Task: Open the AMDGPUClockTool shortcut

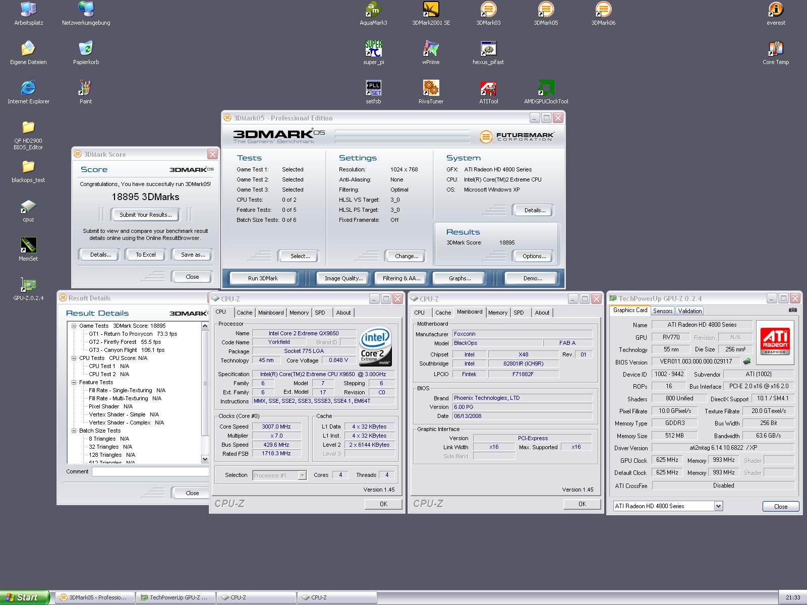Action: [x=546, y=92]
